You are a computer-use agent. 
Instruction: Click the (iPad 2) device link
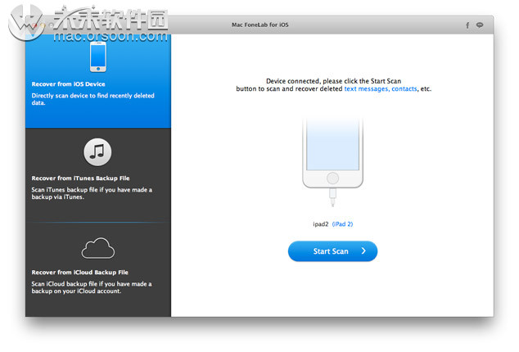tap(342, 224)
